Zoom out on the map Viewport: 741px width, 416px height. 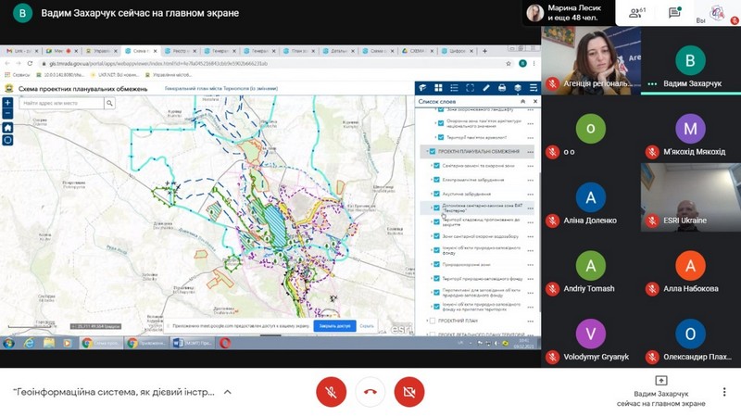pos(7,113)
